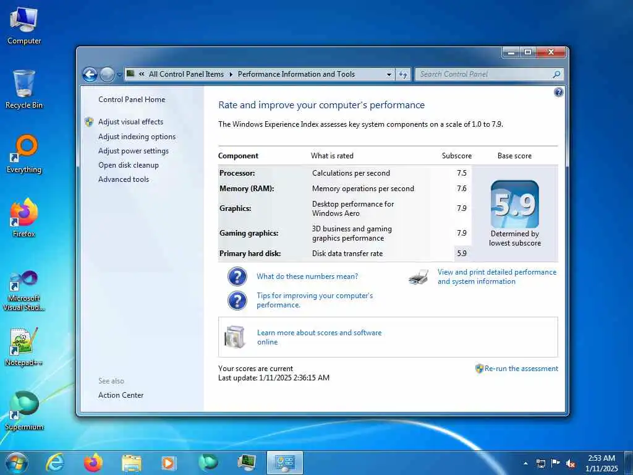This screenshot has height=475, width=633.
Task: Click Re-run the assessment
Action: point(521,369)
